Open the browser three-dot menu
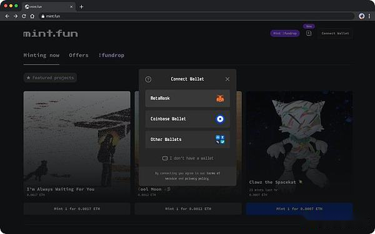 369,16
